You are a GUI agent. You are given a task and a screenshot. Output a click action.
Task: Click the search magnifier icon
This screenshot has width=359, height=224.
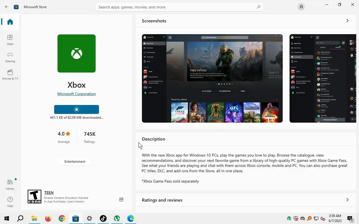[259, 7]
